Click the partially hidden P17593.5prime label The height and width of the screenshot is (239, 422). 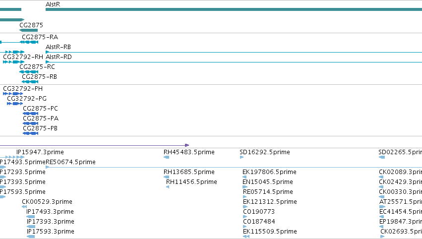23,192
